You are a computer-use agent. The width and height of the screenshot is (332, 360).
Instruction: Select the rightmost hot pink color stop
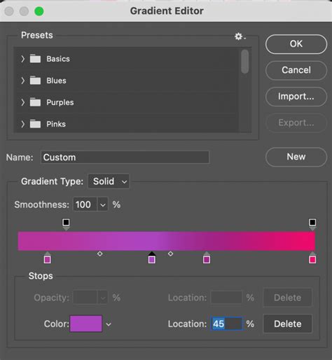[312, 258]
